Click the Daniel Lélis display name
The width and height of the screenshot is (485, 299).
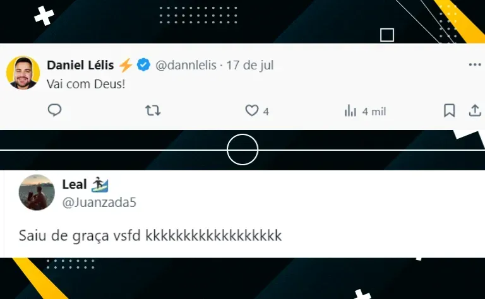80,65
